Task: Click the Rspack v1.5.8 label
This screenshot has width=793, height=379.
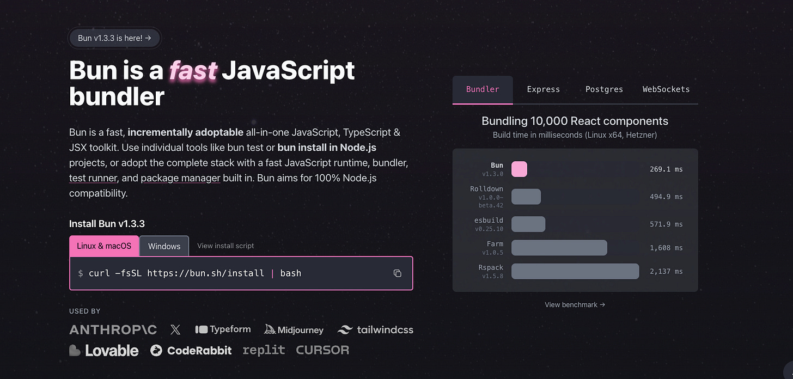Action: pyautogui.click(x=490, y=271)
